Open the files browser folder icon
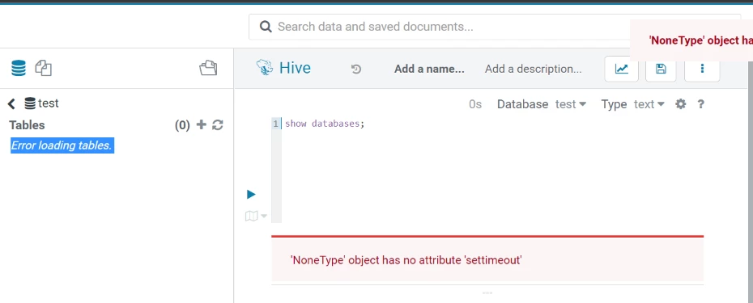This screenshot has height=303, width=753. [208, 68]
